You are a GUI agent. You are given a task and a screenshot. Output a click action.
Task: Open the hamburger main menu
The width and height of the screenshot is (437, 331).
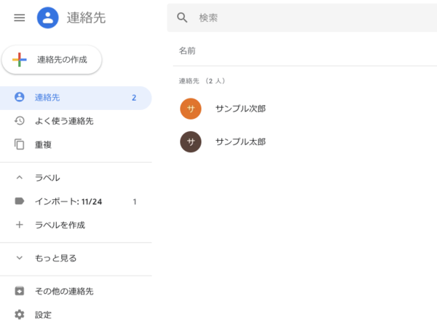[20, 17]
